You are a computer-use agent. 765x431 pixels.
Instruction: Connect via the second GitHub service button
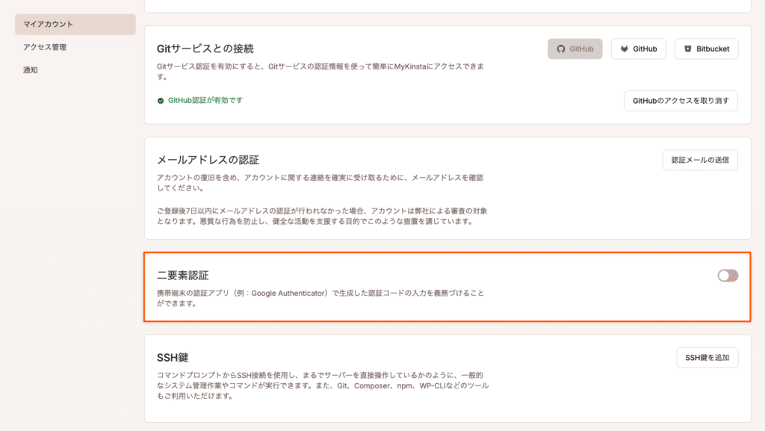click(638, 49)
